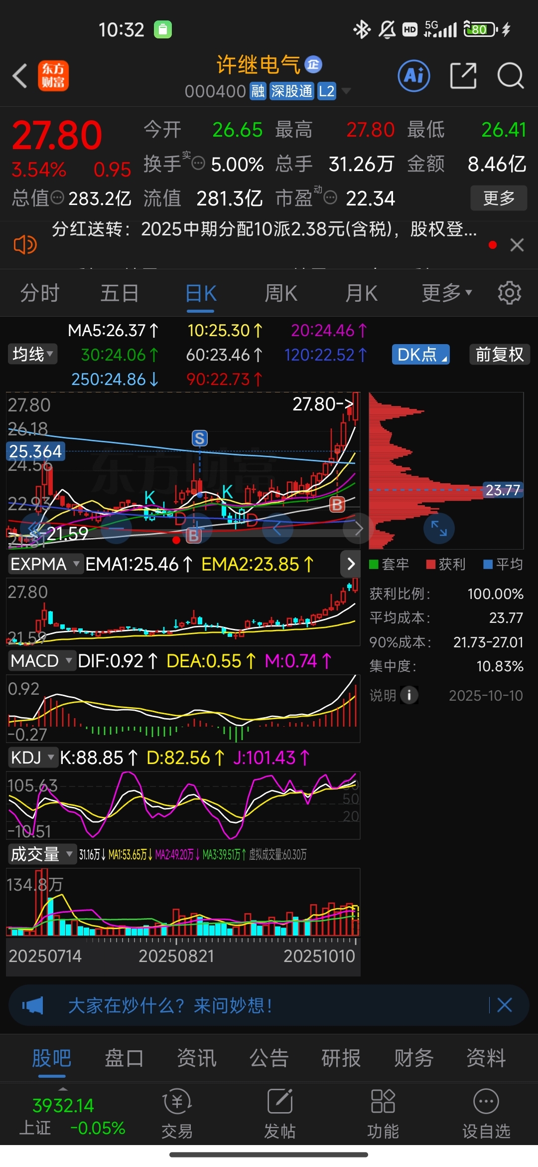Tap the red dot on chart timeline

click(176, 540)
